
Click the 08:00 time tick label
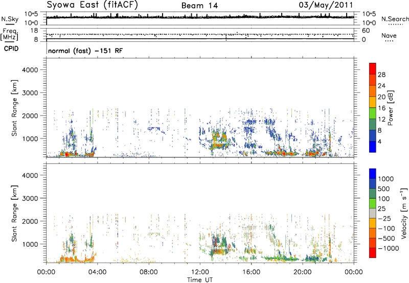149,272
